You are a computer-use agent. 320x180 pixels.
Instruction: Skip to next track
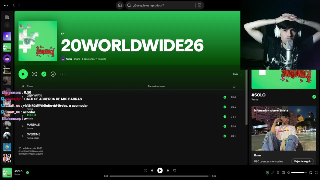(168, 170)
